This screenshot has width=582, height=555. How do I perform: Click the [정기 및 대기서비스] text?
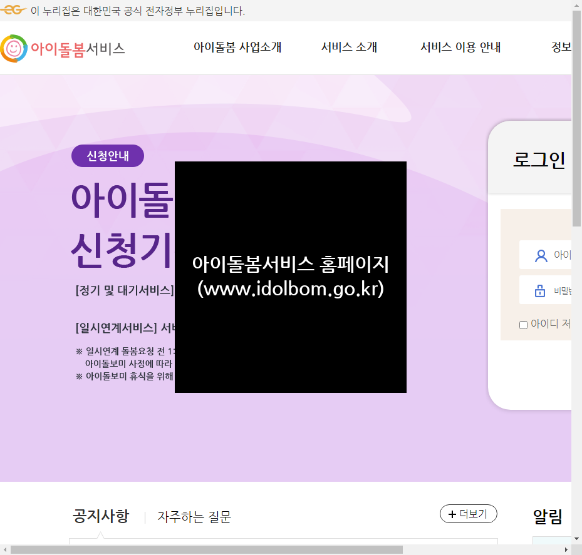(125, 290)
